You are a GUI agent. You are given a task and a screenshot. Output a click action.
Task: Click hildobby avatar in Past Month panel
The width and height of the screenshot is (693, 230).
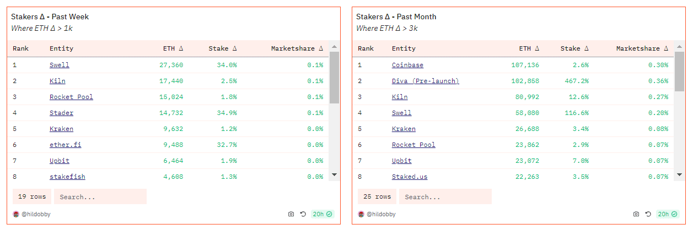(x=361, y=214)
